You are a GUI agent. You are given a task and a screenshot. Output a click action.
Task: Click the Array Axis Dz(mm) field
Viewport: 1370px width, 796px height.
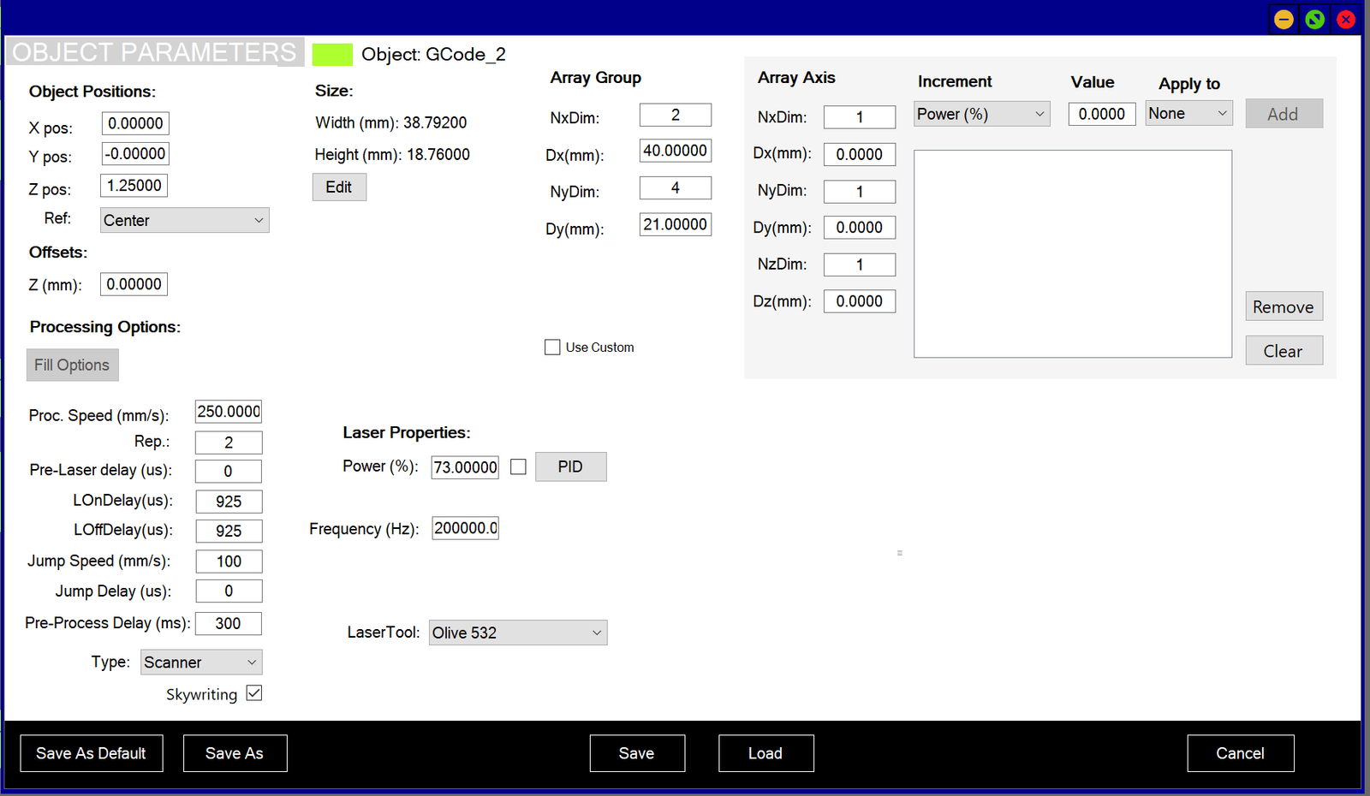(860, 301)
